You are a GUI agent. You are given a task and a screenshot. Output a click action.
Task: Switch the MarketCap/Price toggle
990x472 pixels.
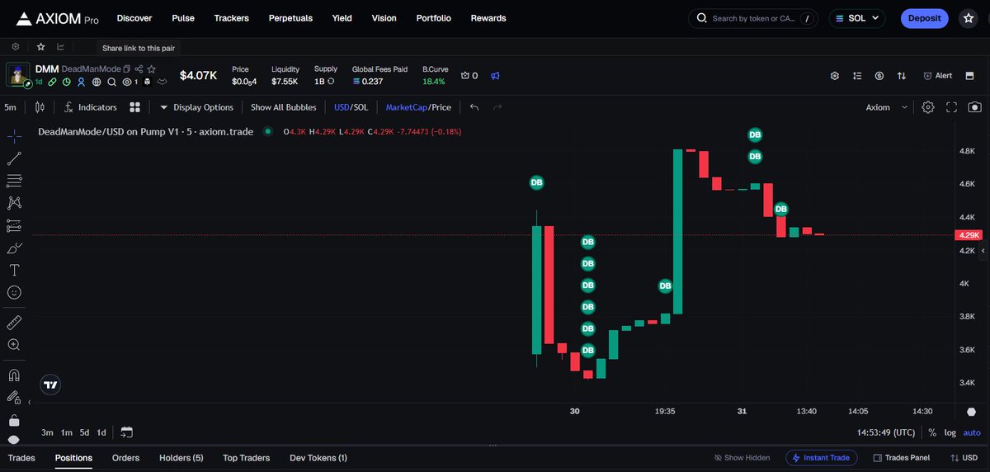click(x=418, y=107)
